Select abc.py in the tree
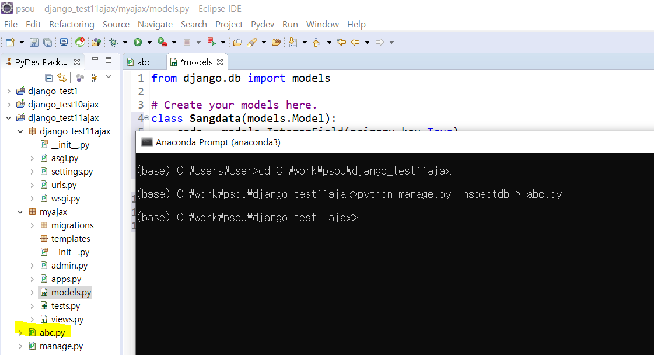Image resolution: width=654 pixels, height=355 pixels. point(52,333)
